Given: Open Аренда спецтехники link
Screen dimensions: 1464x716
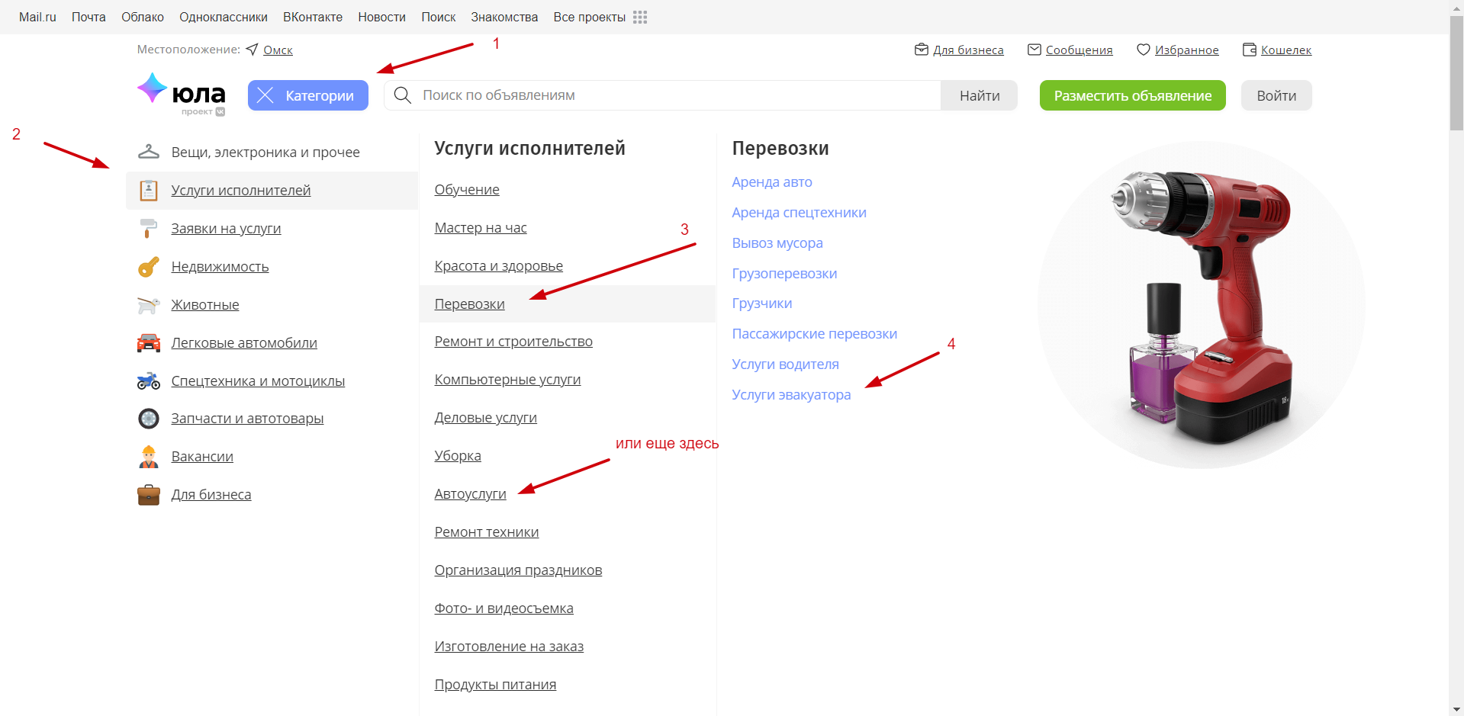Looking at the screenshot, I should [x=800, y=213].
